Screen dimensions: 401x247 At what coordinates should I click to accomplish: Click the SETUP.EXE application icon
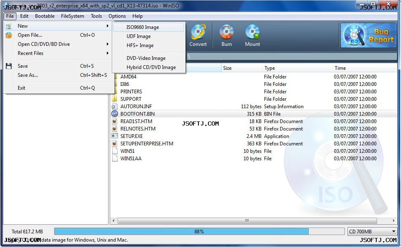115,136
